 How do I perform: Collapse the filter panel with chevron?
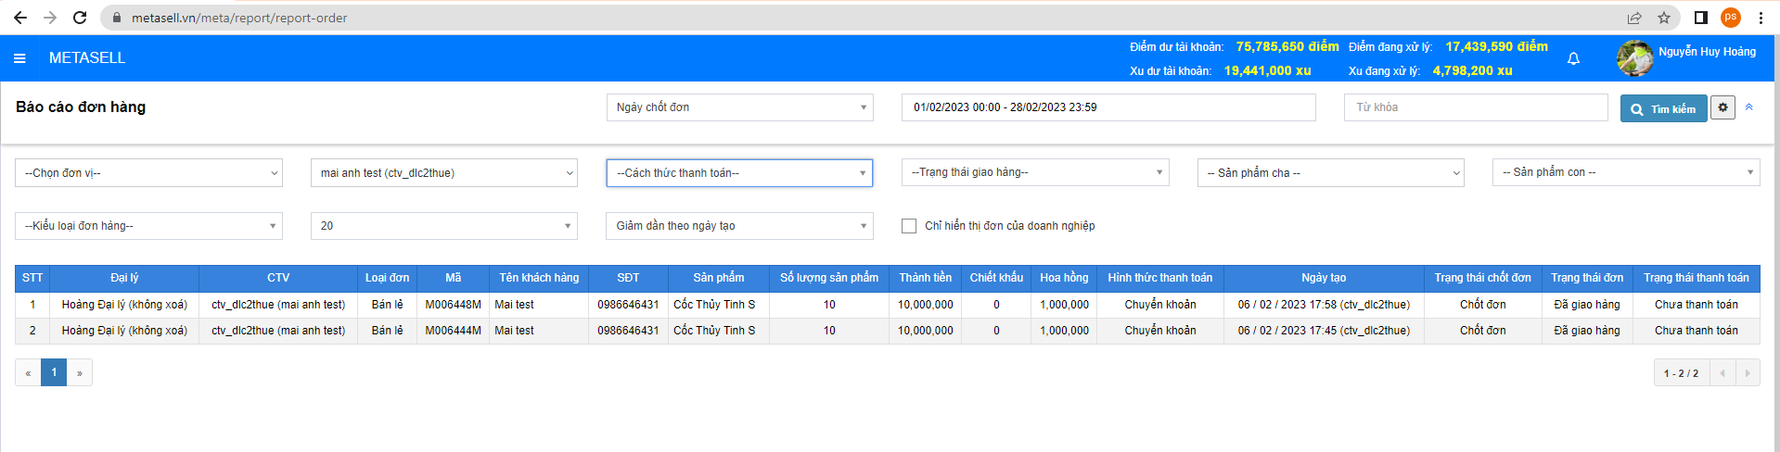point(1748,107)
